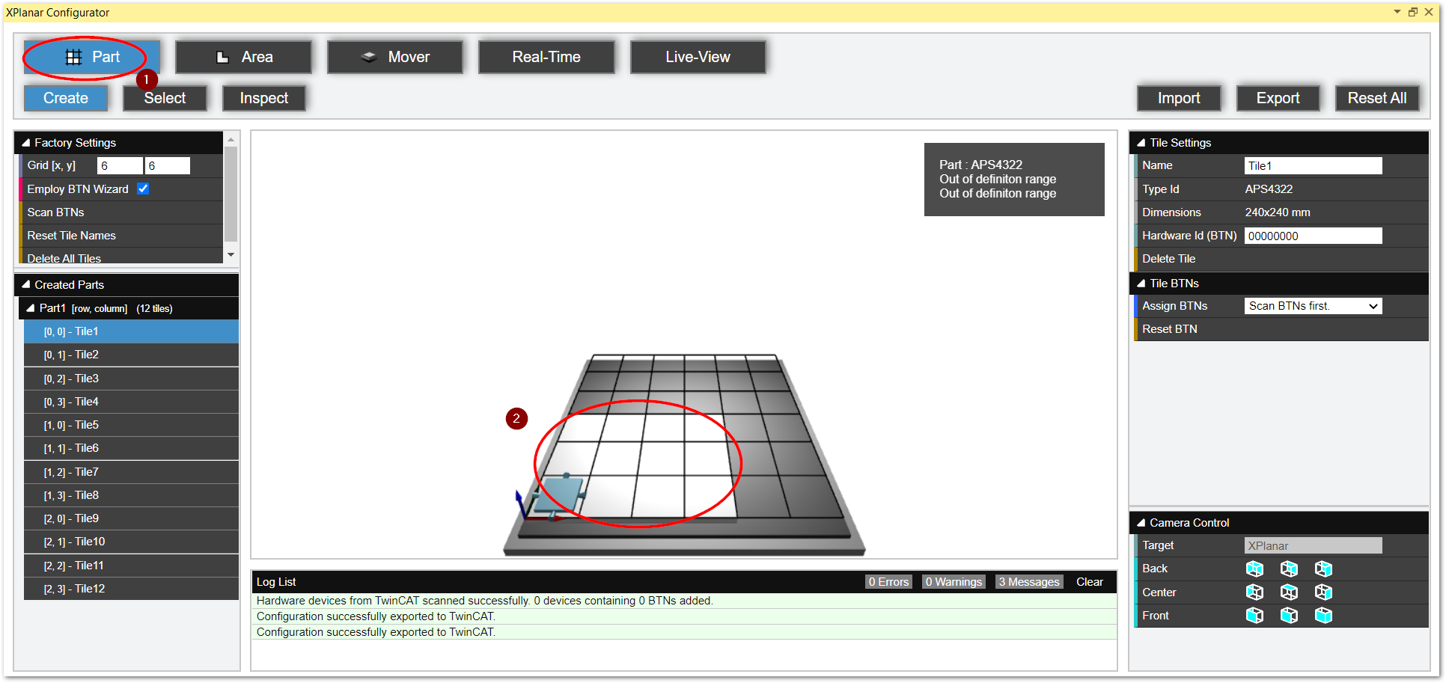Filter log by 0 Warnings

click(954, 582)
